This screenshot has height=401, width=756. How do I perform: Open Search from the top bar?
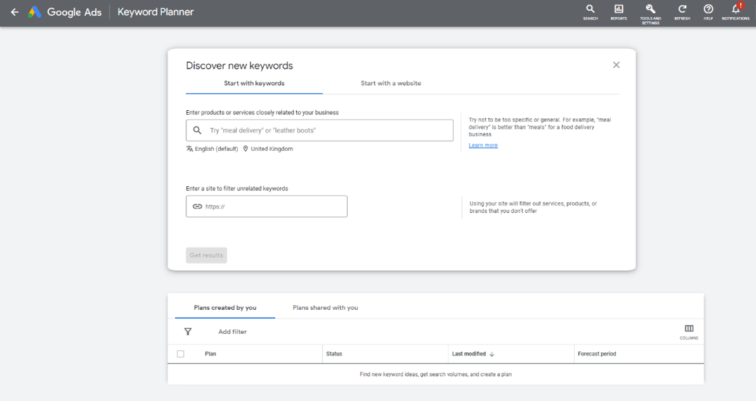[590, 12]
